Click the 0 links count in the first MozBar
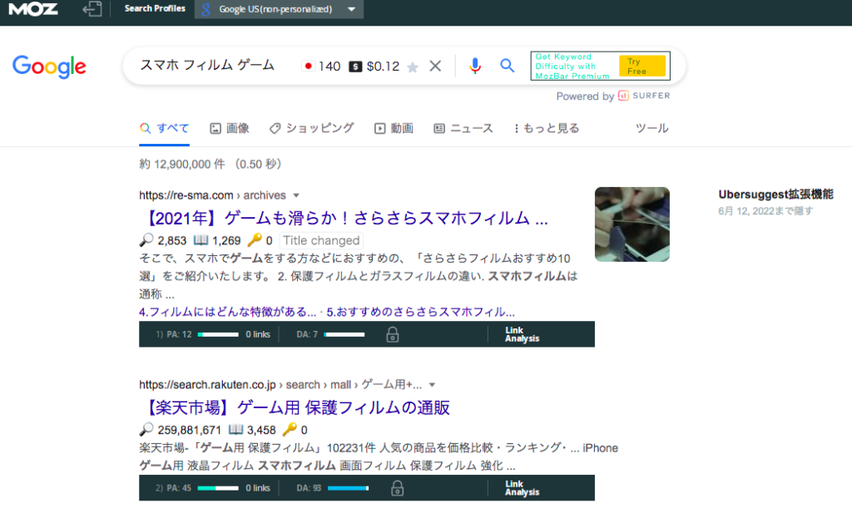Image resolution: width=852 pixels, height=513 pixels. tap(258, 334)
